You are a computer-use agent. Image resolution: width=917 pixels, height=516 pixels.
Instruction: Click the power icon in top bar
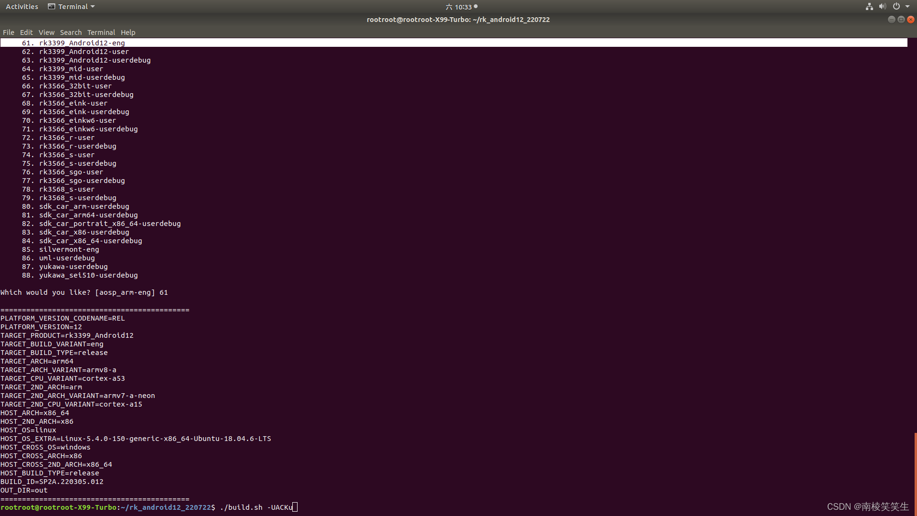tap(896, 7)
